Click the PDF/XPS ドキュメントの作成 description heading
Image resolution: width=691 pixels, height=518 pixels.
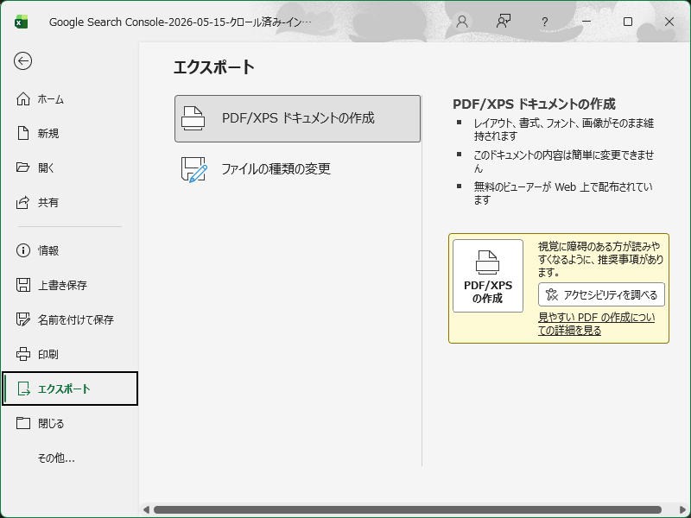[x=534, y=104]
